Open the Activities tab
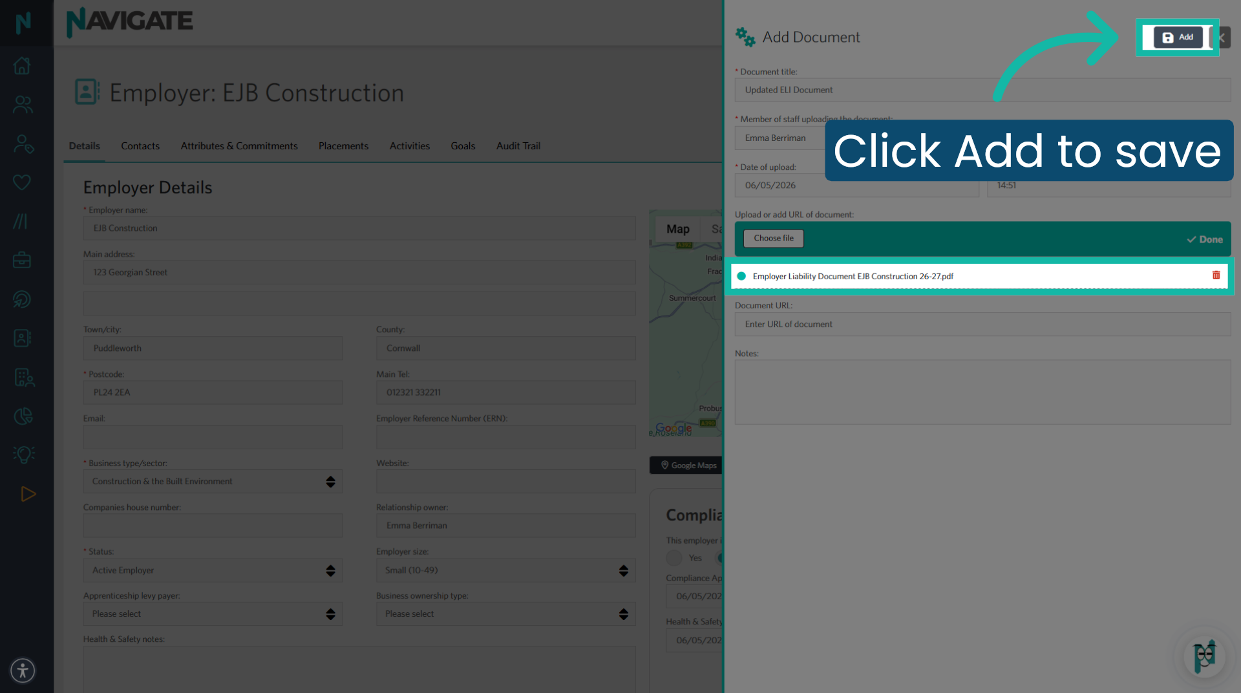The image size is (1241, 693). point(410,146)
